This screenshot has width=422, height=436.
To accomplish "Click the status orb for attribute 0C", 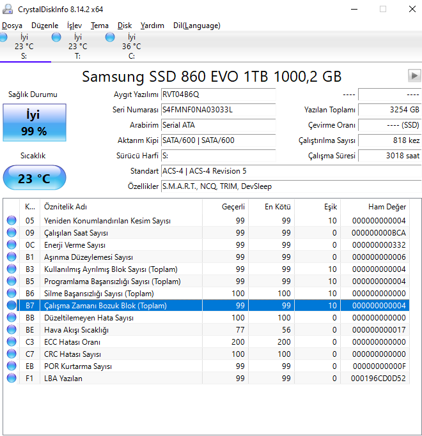I will [x=12, y=244].
